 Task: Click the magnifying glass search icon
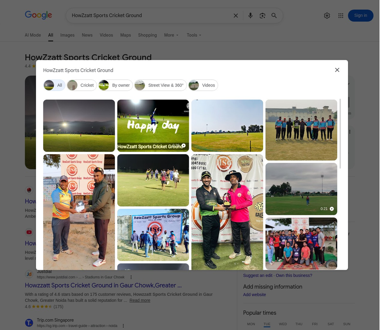coord(274,16)
